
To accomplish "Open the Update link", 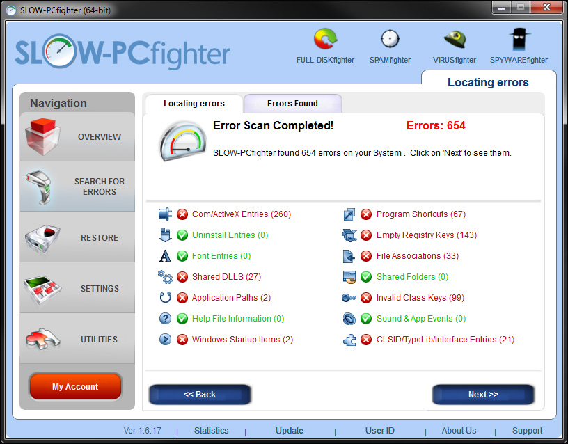I will (290, 430).
